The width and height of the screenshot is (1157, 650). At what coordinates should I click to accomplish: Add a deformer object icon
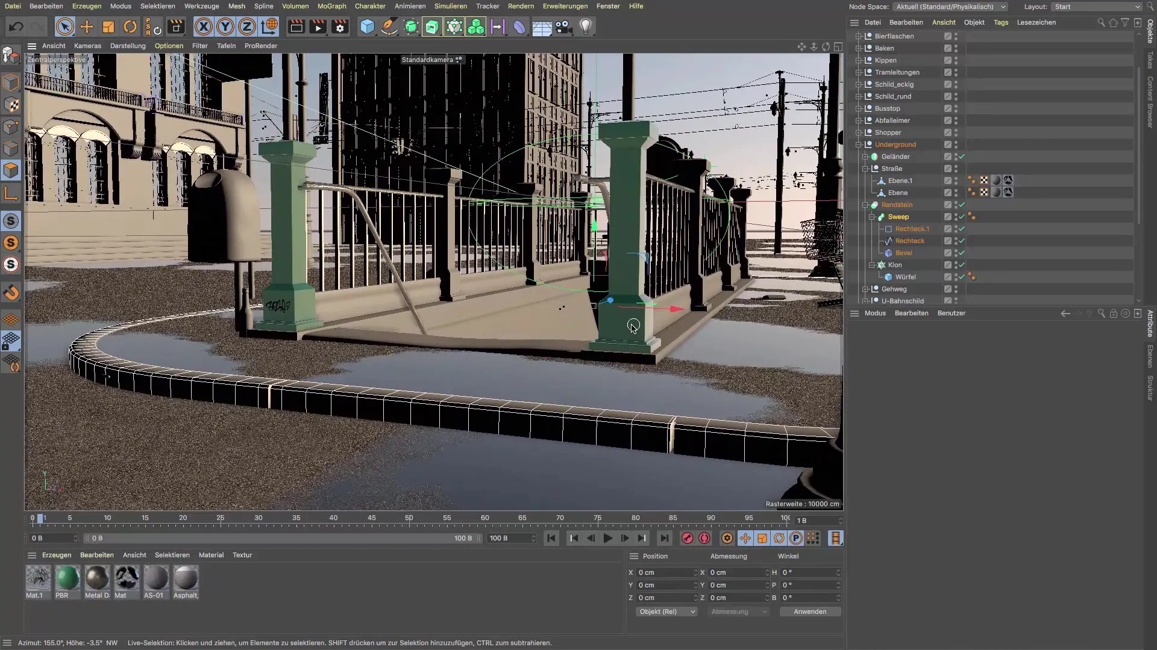519,27
